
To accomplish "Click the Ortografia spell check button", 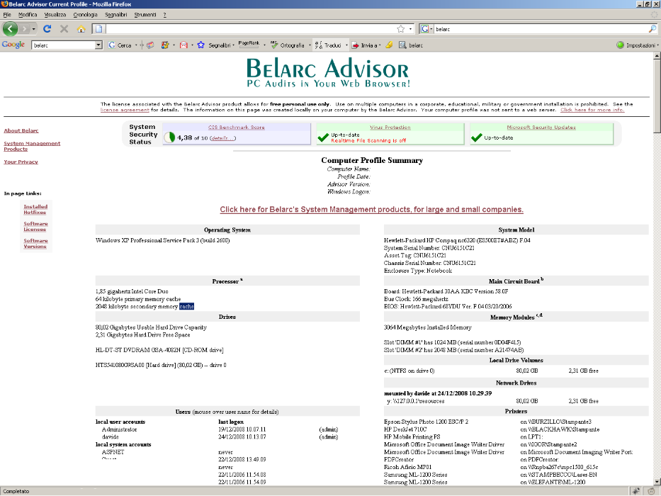I will [x=288, y=45].
